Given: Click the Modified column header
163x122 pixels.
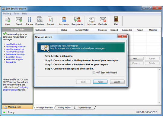Looking at the screenshot, I should pyautogui.click(x=153, y=30).
